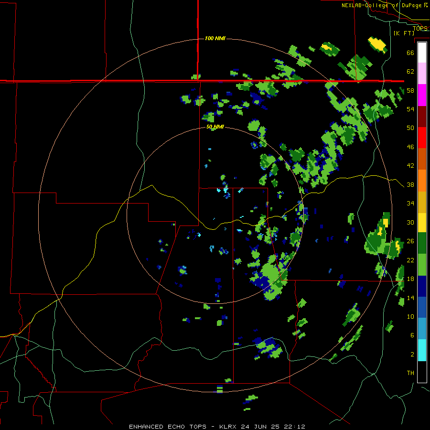
Task: Click the legend value 66
Action: tap(410, 53)
